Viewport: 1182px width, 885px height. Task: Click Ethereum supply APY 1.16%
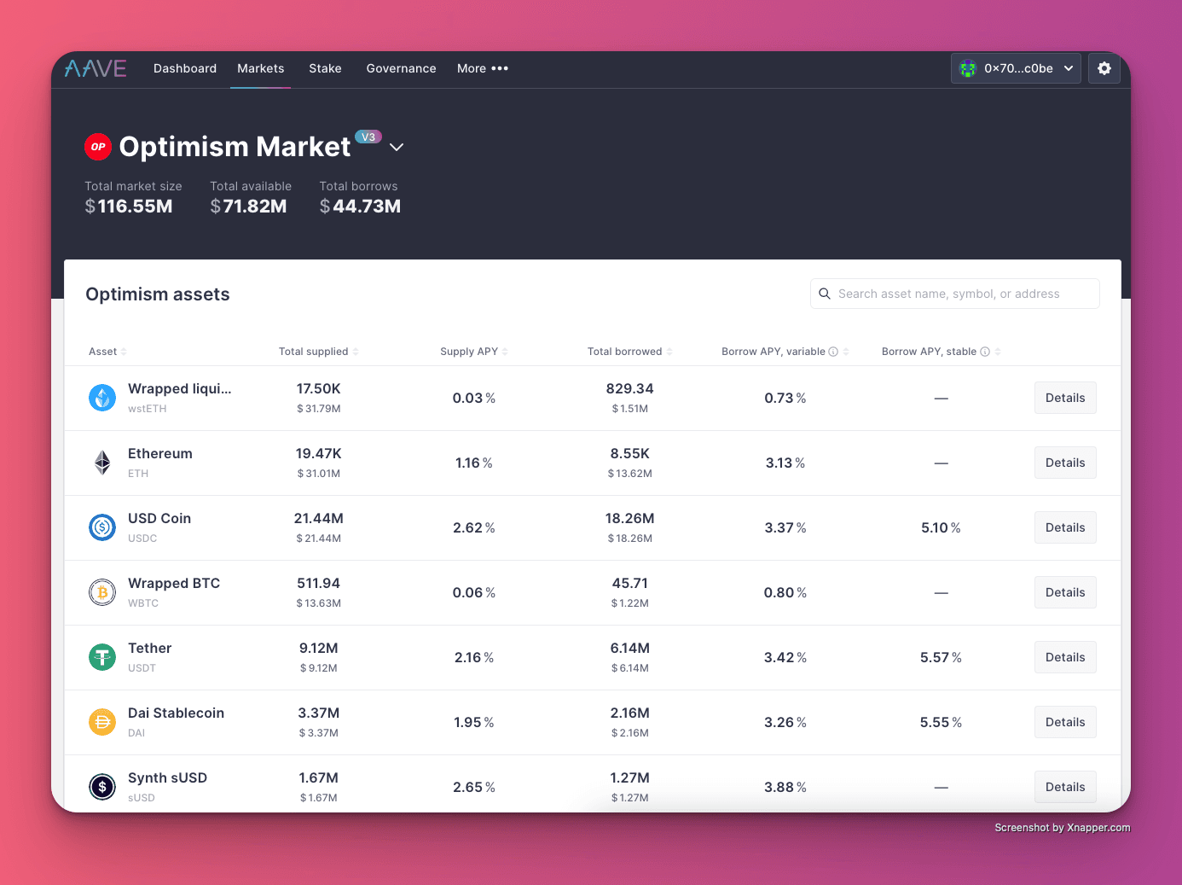(x=474, y=463)
